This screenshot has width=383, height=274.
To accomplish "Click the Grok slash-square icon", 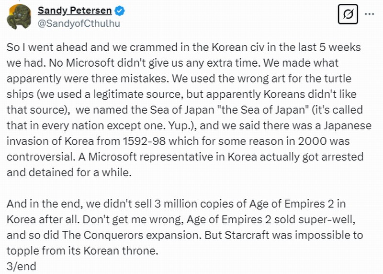I will [348, 15].
